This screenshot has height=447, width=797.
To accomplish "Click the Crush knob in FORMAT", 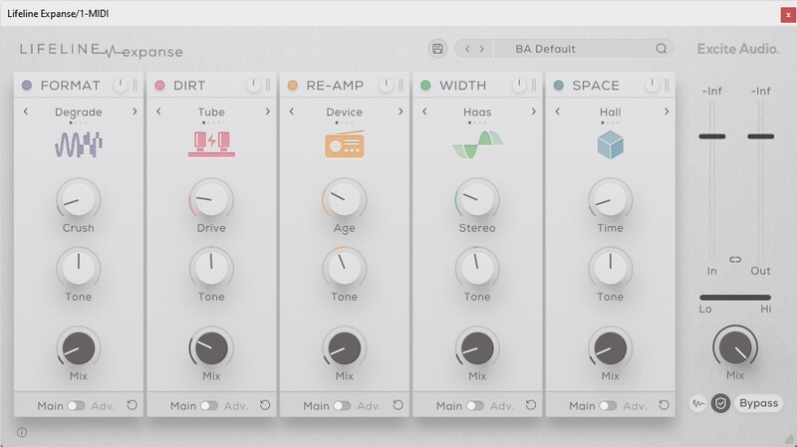I will coord(79,199).
